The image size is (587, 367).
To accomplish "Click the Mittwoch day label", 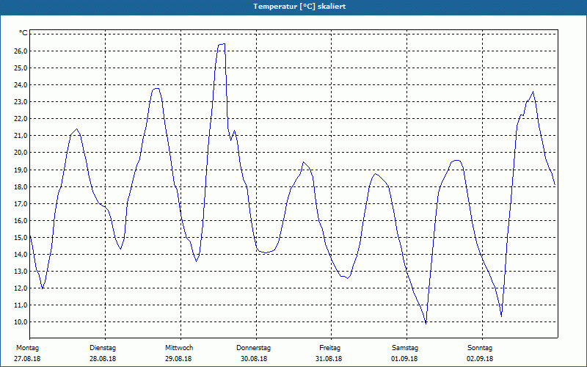I will tap(179, 348).
